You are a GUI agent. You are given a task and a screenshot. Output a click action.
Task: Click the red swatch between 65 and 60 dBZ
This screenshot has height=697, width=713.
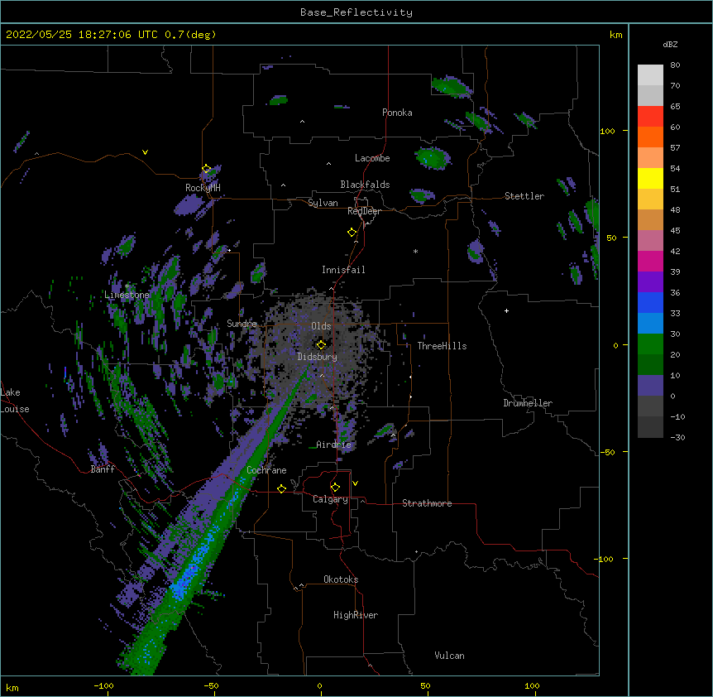[x=650, y=117]
